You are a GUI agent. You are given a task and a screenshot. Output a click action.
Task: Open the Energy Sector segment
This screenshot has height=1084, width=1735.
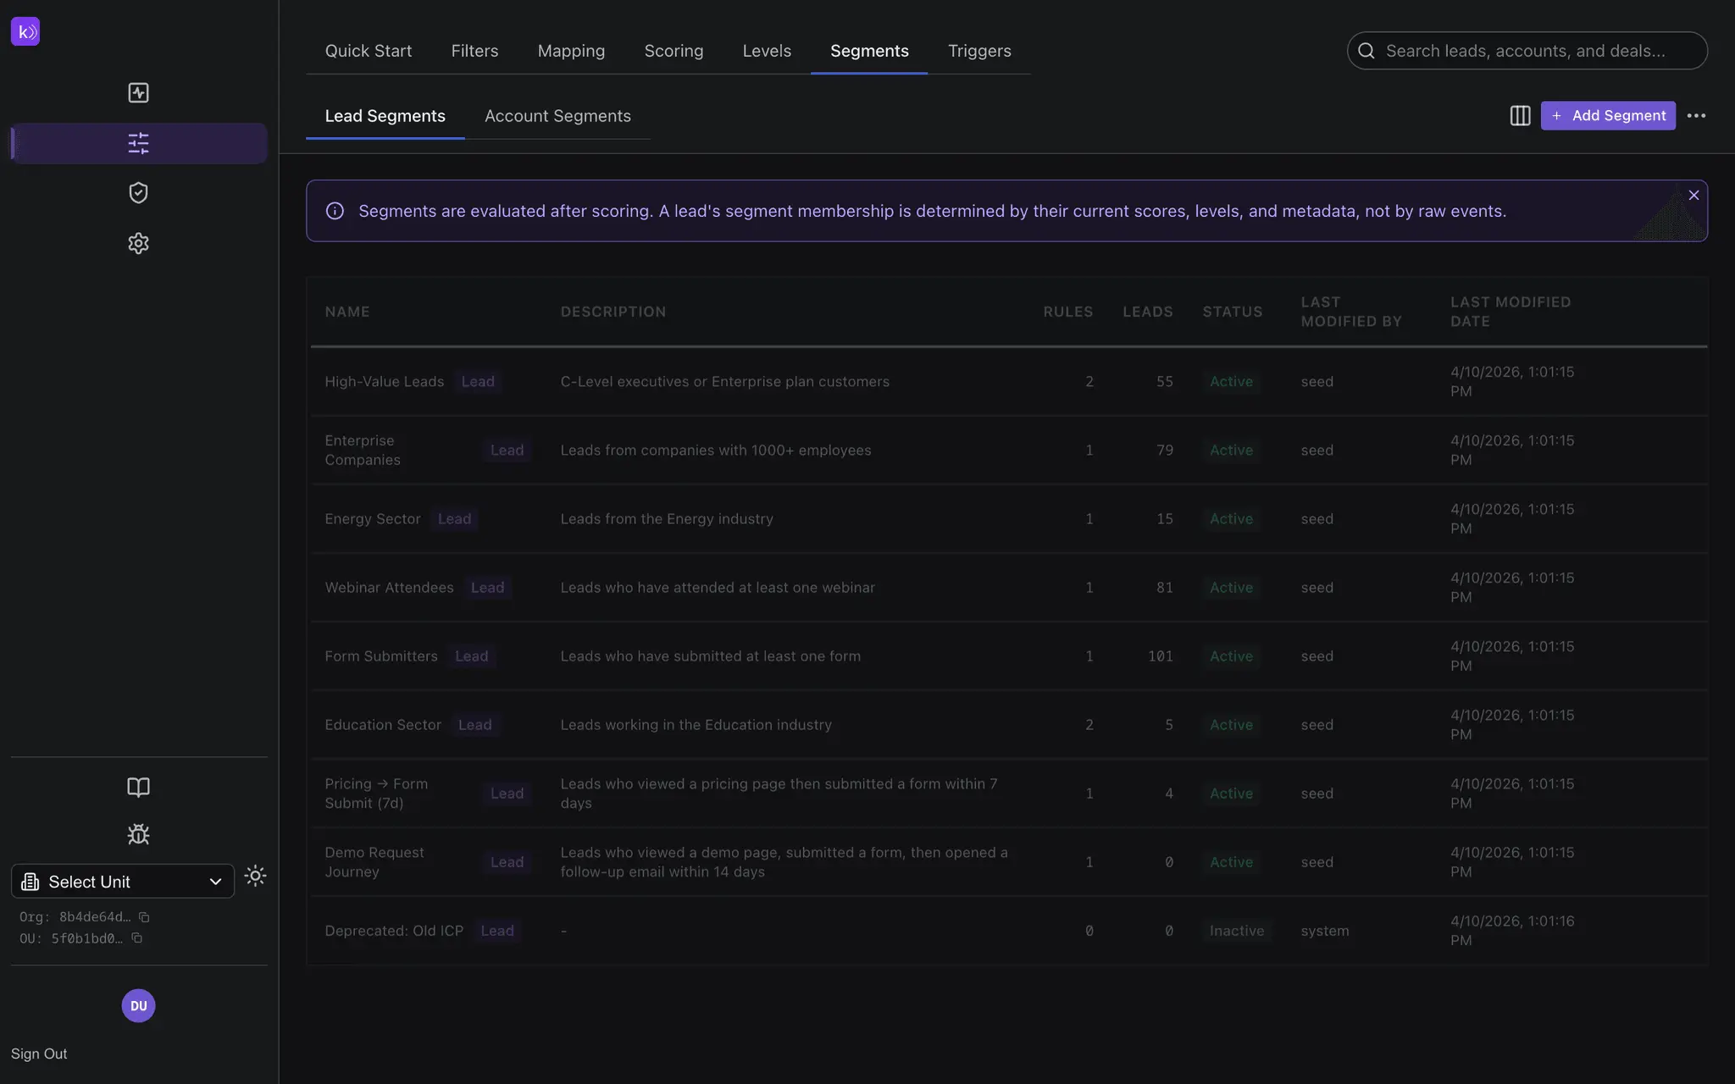373,518
